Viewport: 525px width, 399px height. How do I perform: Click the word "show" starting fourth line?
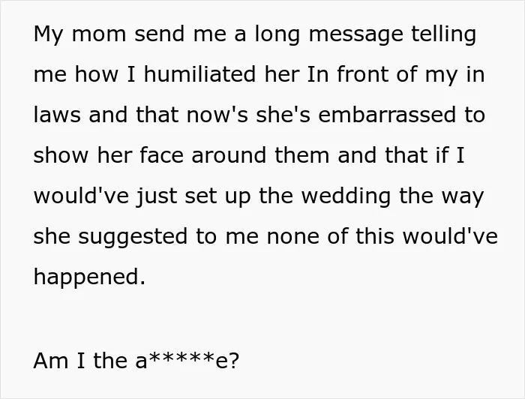pos(61,155)
